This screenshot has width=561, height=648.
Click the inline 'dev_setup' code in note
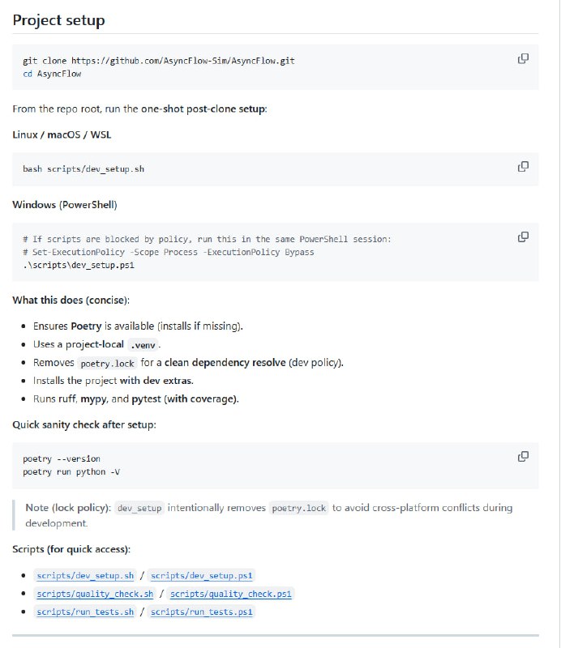pyautogui.click(x=140, y=508)
